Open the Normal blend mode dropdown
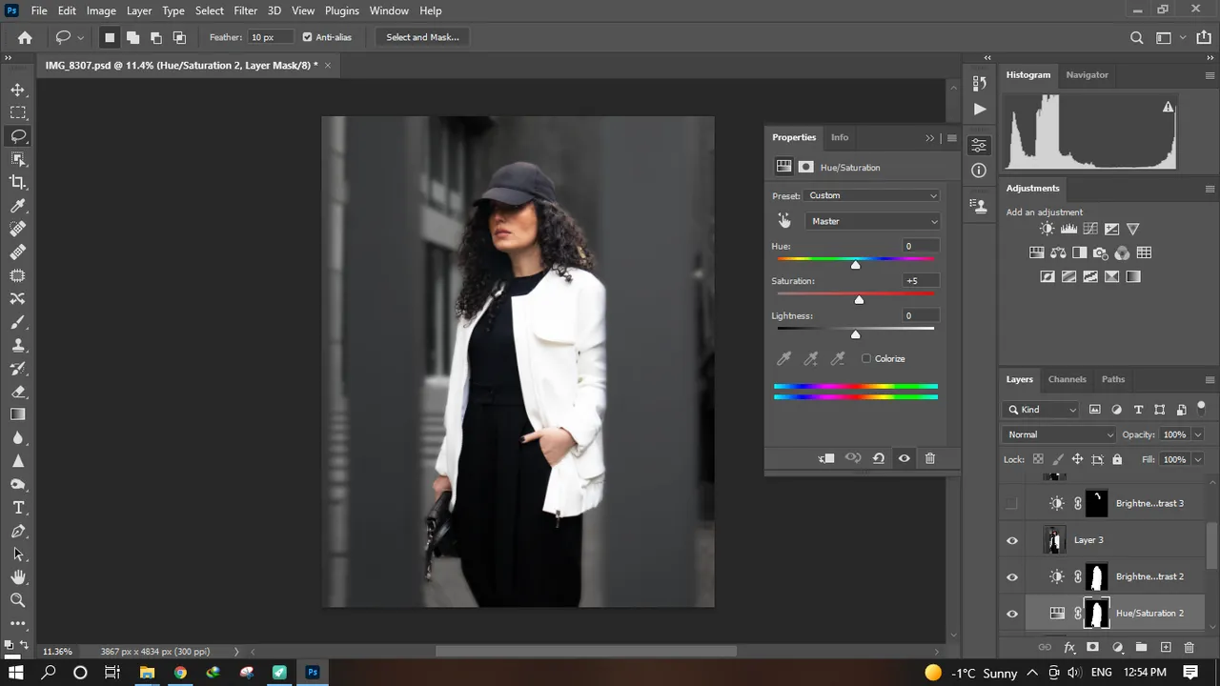1220x686 pixels. click(x=1059, y=434)
